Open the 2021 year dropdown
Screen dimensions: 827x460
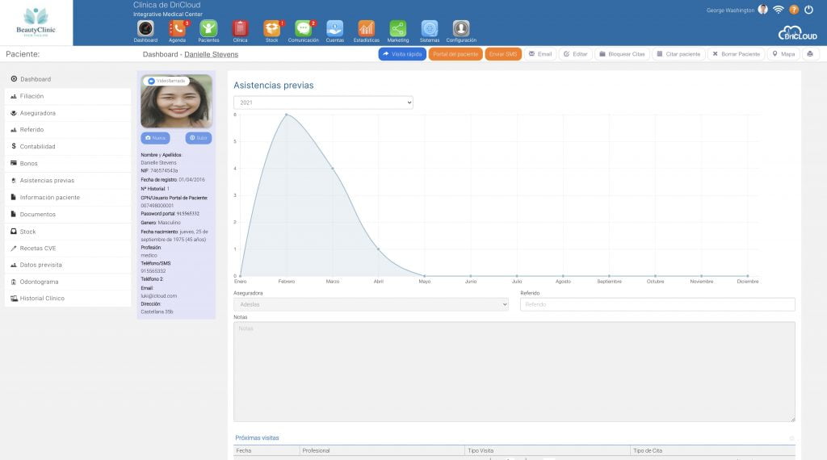(323, 102)
